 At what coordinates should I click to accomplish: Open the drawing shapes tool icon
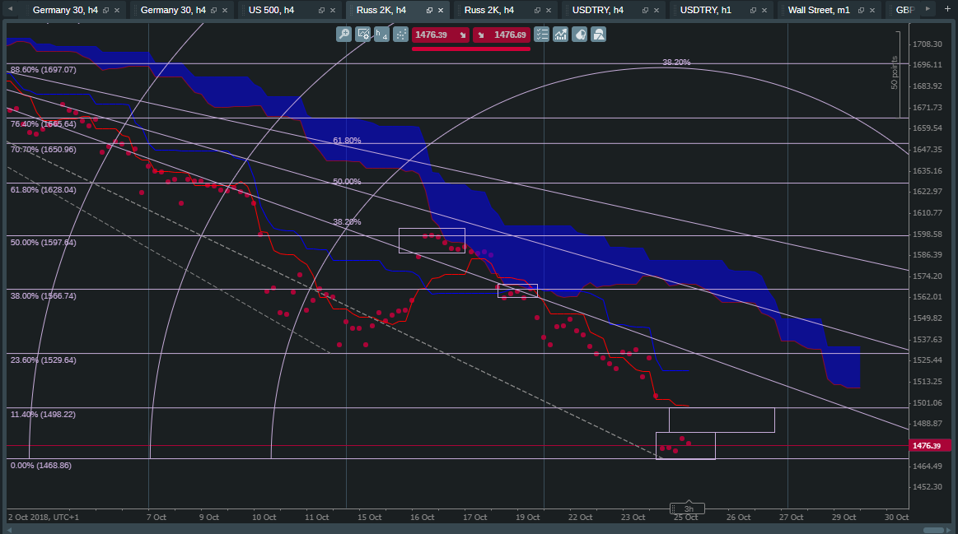coord(599,35)
